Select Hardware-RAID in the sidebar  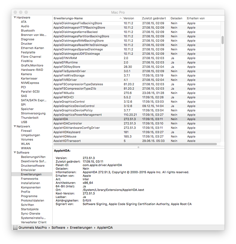32,70
